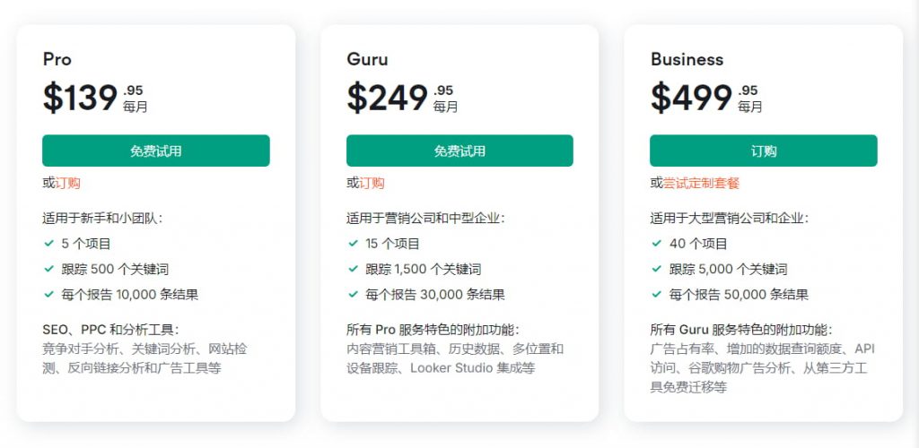Screen dimensions: 919x448
Task: Click the $499 Business price
Action: coord(691,98)
